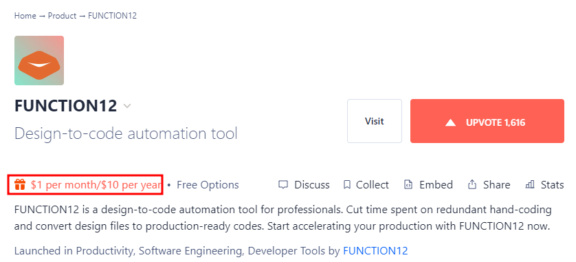
Task: Click the Free Options label
Action: (208, 185)
